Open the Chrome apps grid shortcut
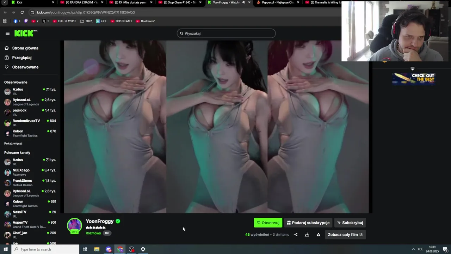Screen dimensions: 451x254 pos(5,21)
